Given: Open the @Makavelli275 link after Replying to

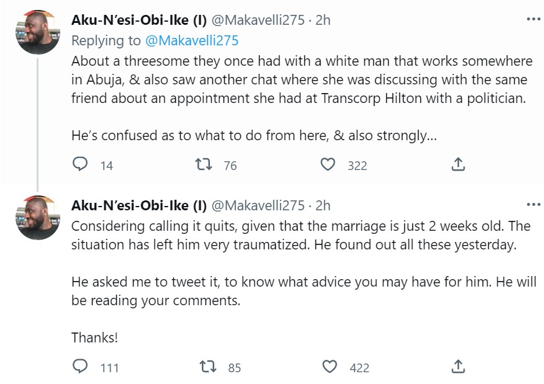Looking at the screenshot, I should [192, 40].
